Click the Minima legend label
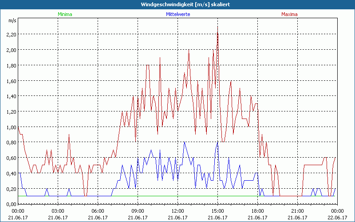The height and width of the screenshot is (222, 355). tap(65, 14)
